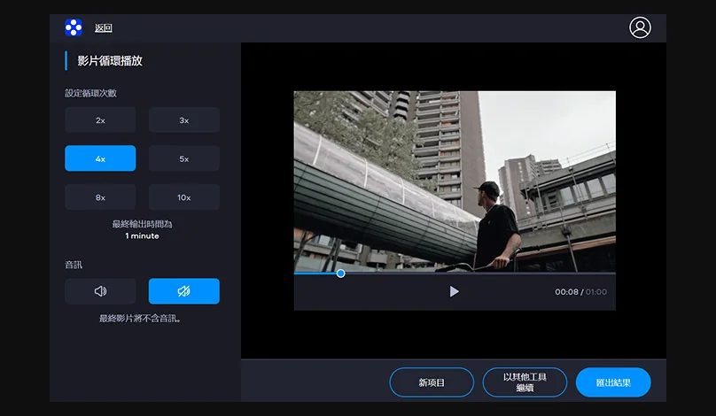Open the user profile account icon
Screen dimensions: 716x416
point(640,27)
